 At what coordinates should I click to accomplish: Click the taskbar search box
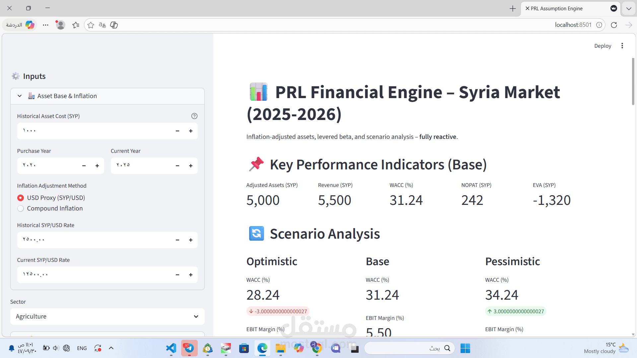click(409, 348)
